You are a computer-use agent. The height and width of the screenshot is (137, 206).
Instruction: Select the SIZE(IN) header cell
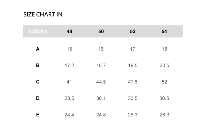pos(38,32)
